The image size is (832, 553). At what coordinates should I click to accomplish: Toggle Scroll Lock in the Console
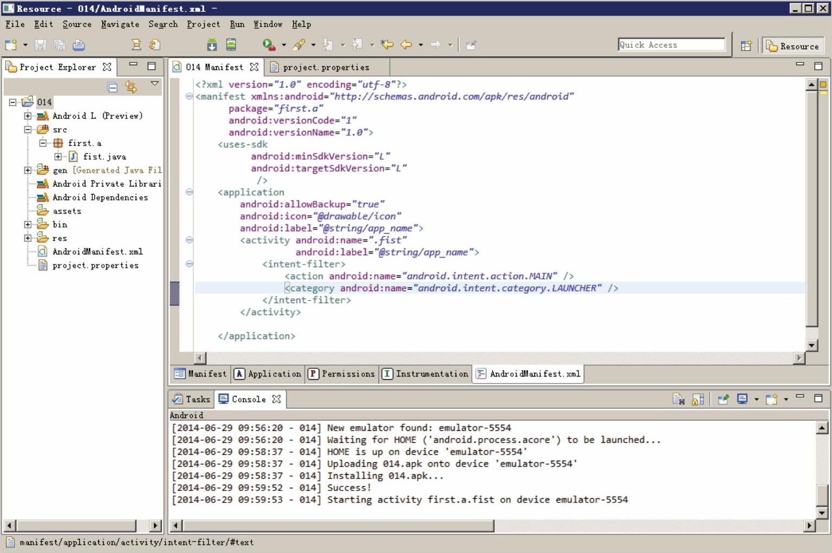698,399
